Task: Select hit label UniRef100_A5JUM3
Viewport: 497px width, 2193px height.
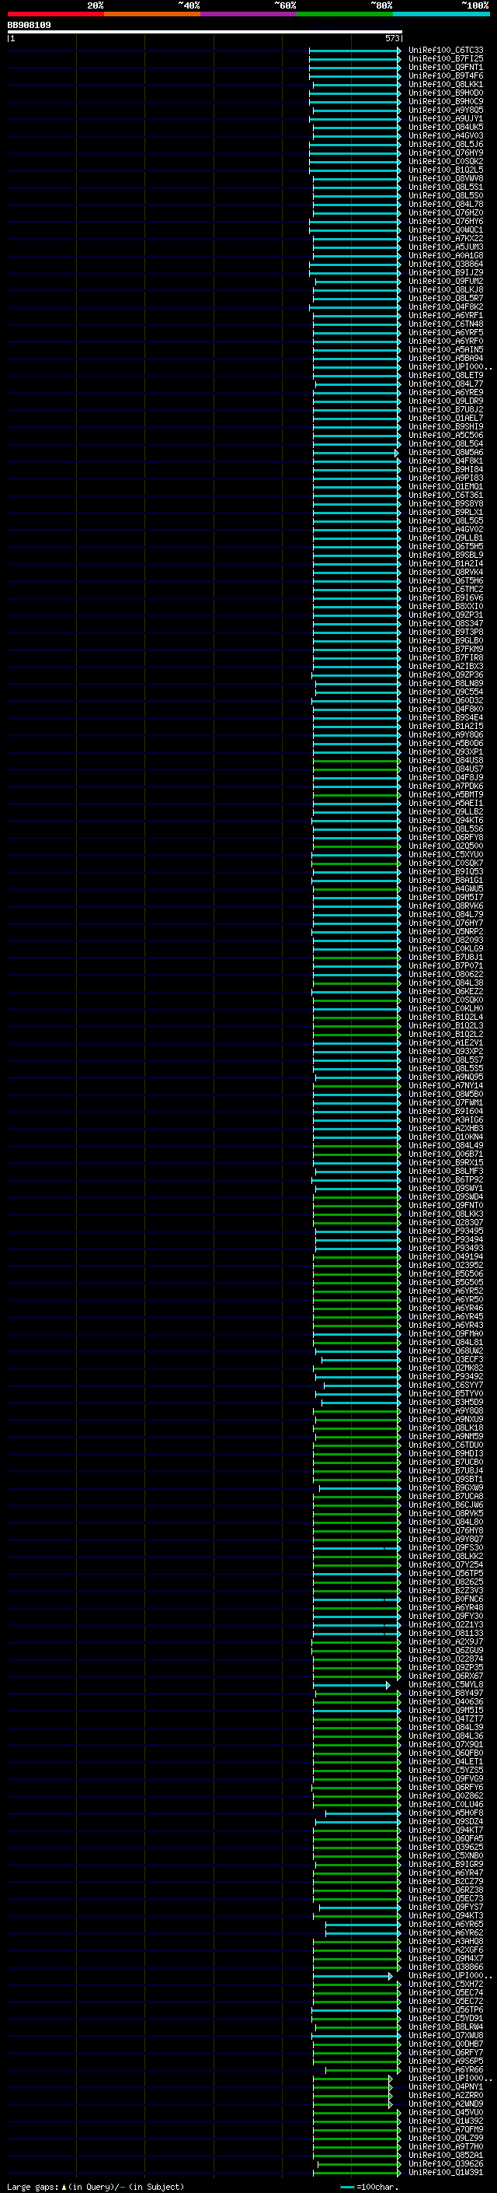Action: [446, 247]
